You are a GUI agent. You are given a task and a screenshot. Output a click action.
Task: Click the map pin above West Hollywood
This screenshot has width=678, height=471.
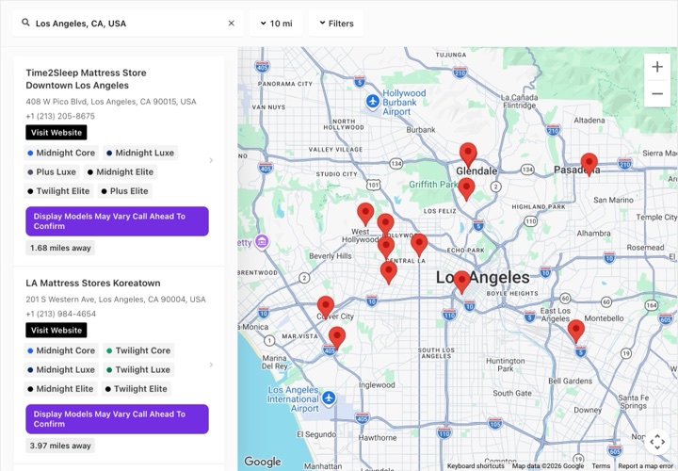pos(365,213)
